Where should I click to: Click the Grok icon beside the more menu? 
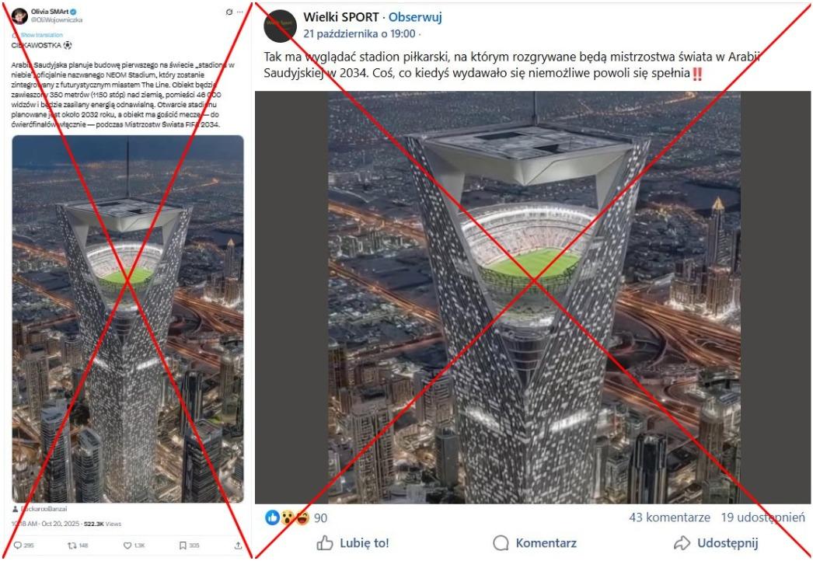229,12
